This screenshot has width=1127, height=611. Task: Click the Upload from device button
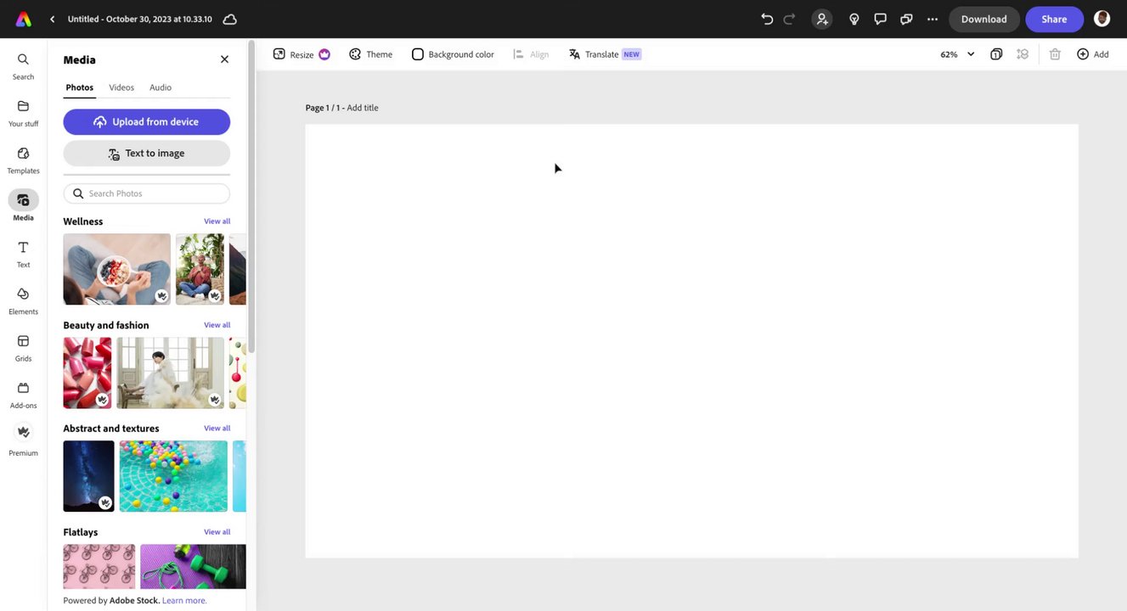point(147,121)
